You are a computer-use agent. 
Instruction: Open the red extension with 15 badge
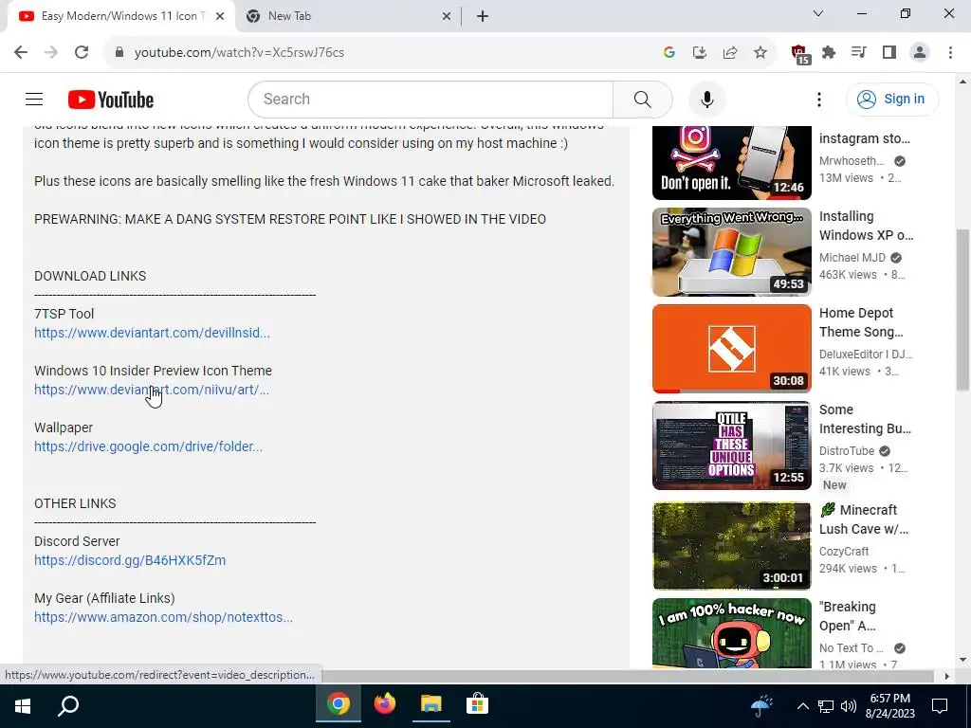800,54
